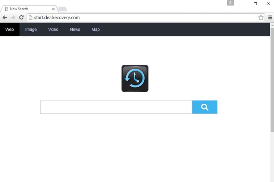Click the page icon in address bar
This screenshot has width=274, height=182.
31,18
